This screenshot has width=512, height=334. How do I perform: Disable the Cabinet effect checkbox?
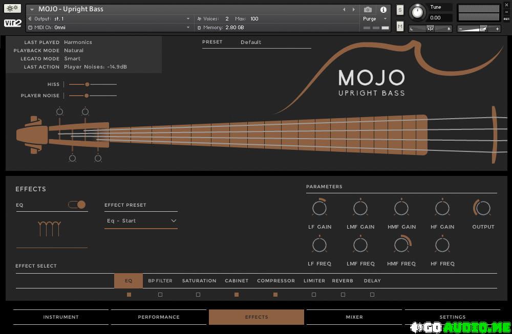click(237, 295)
